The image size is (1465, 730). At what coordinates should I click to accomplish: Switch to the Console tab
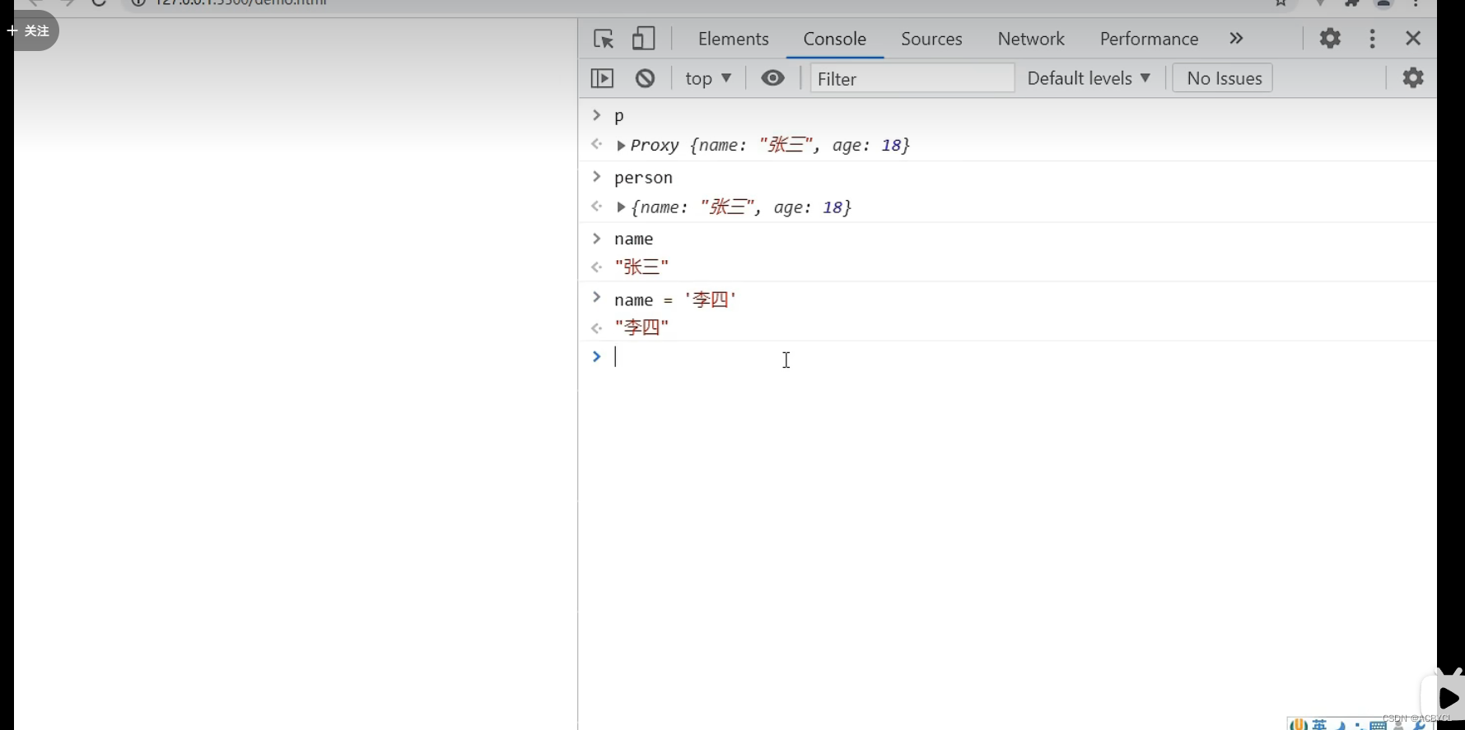tap(834, 39)
